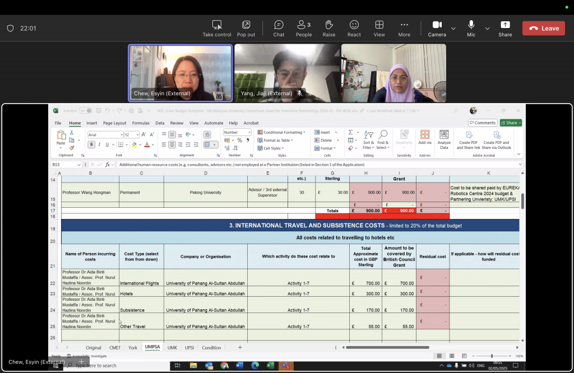Viewport: 574px width, 373px height.
Task: Switch to the Insert ribbon tab
Action: pyautogui.click(x=91, y=123)
